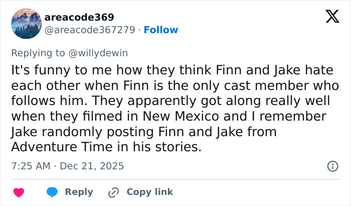Open the areacode369 display name
The height and width of the screenshot is (206, 351).
click(79, 17)
